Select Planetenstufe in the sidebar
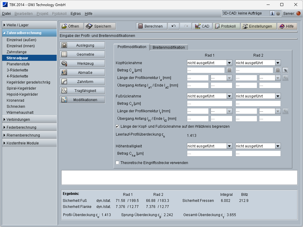Image resolution: width=303 pixels, height=227 pixels. point(18,64)
